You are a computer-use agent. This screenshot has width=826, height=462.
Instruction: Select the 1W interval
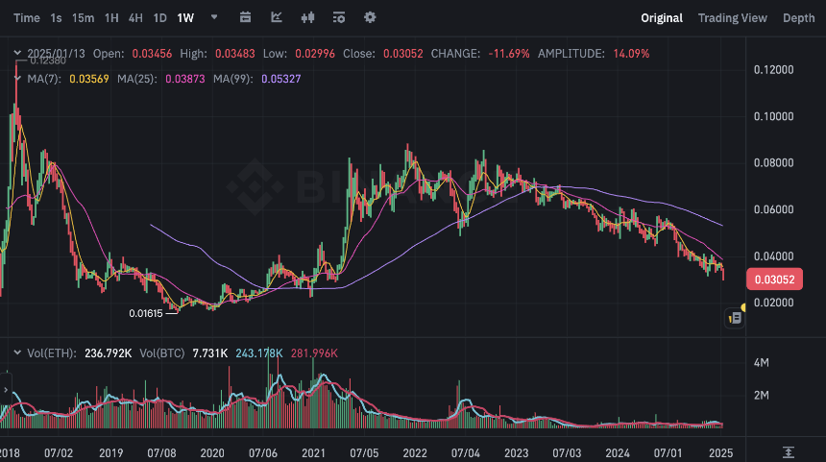point(185,18)
